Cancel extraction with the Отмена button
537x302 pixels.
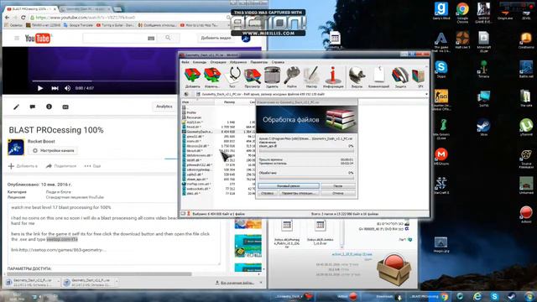[x=338, y=193]
